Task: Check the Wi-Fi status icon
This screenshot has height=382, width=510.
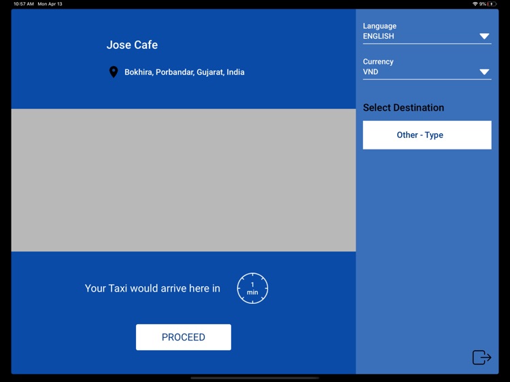Action: click(x=475, y=4)
